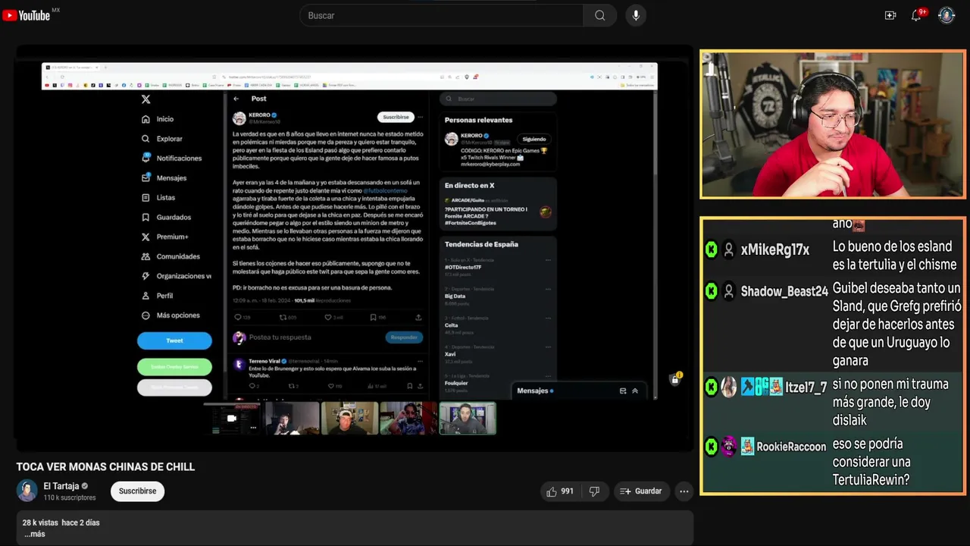
Task: Open Terreno Viral reply options
Action: (x=420, y=361)
